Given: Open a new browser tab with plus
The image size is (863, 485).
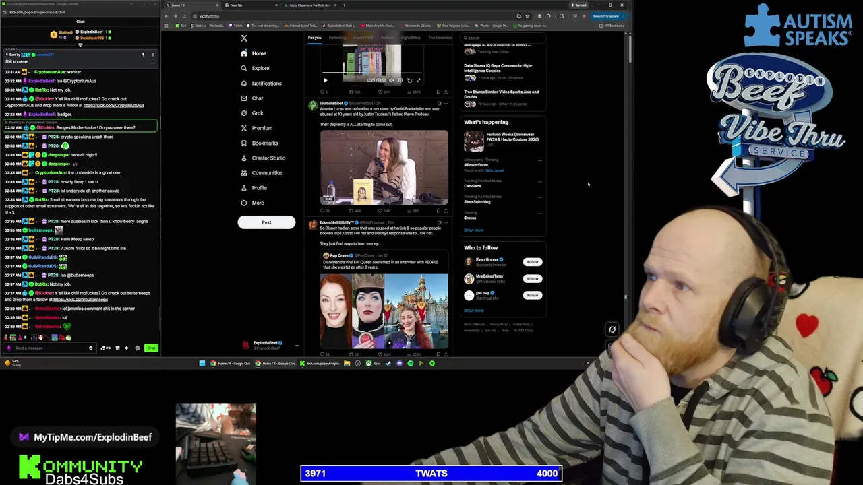Looking at the screenshot, I should pyautogui.click(x=344, y=5).
